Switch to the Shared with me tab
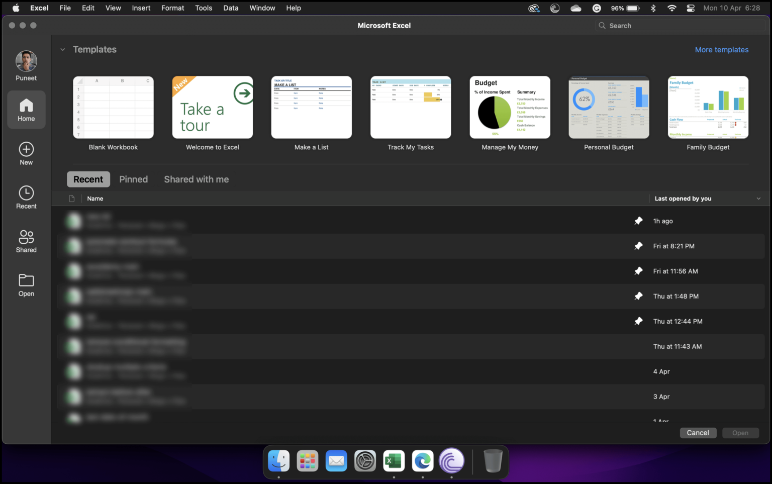The width and height of the screenshot is (772, 484). (x=196, y=179)
